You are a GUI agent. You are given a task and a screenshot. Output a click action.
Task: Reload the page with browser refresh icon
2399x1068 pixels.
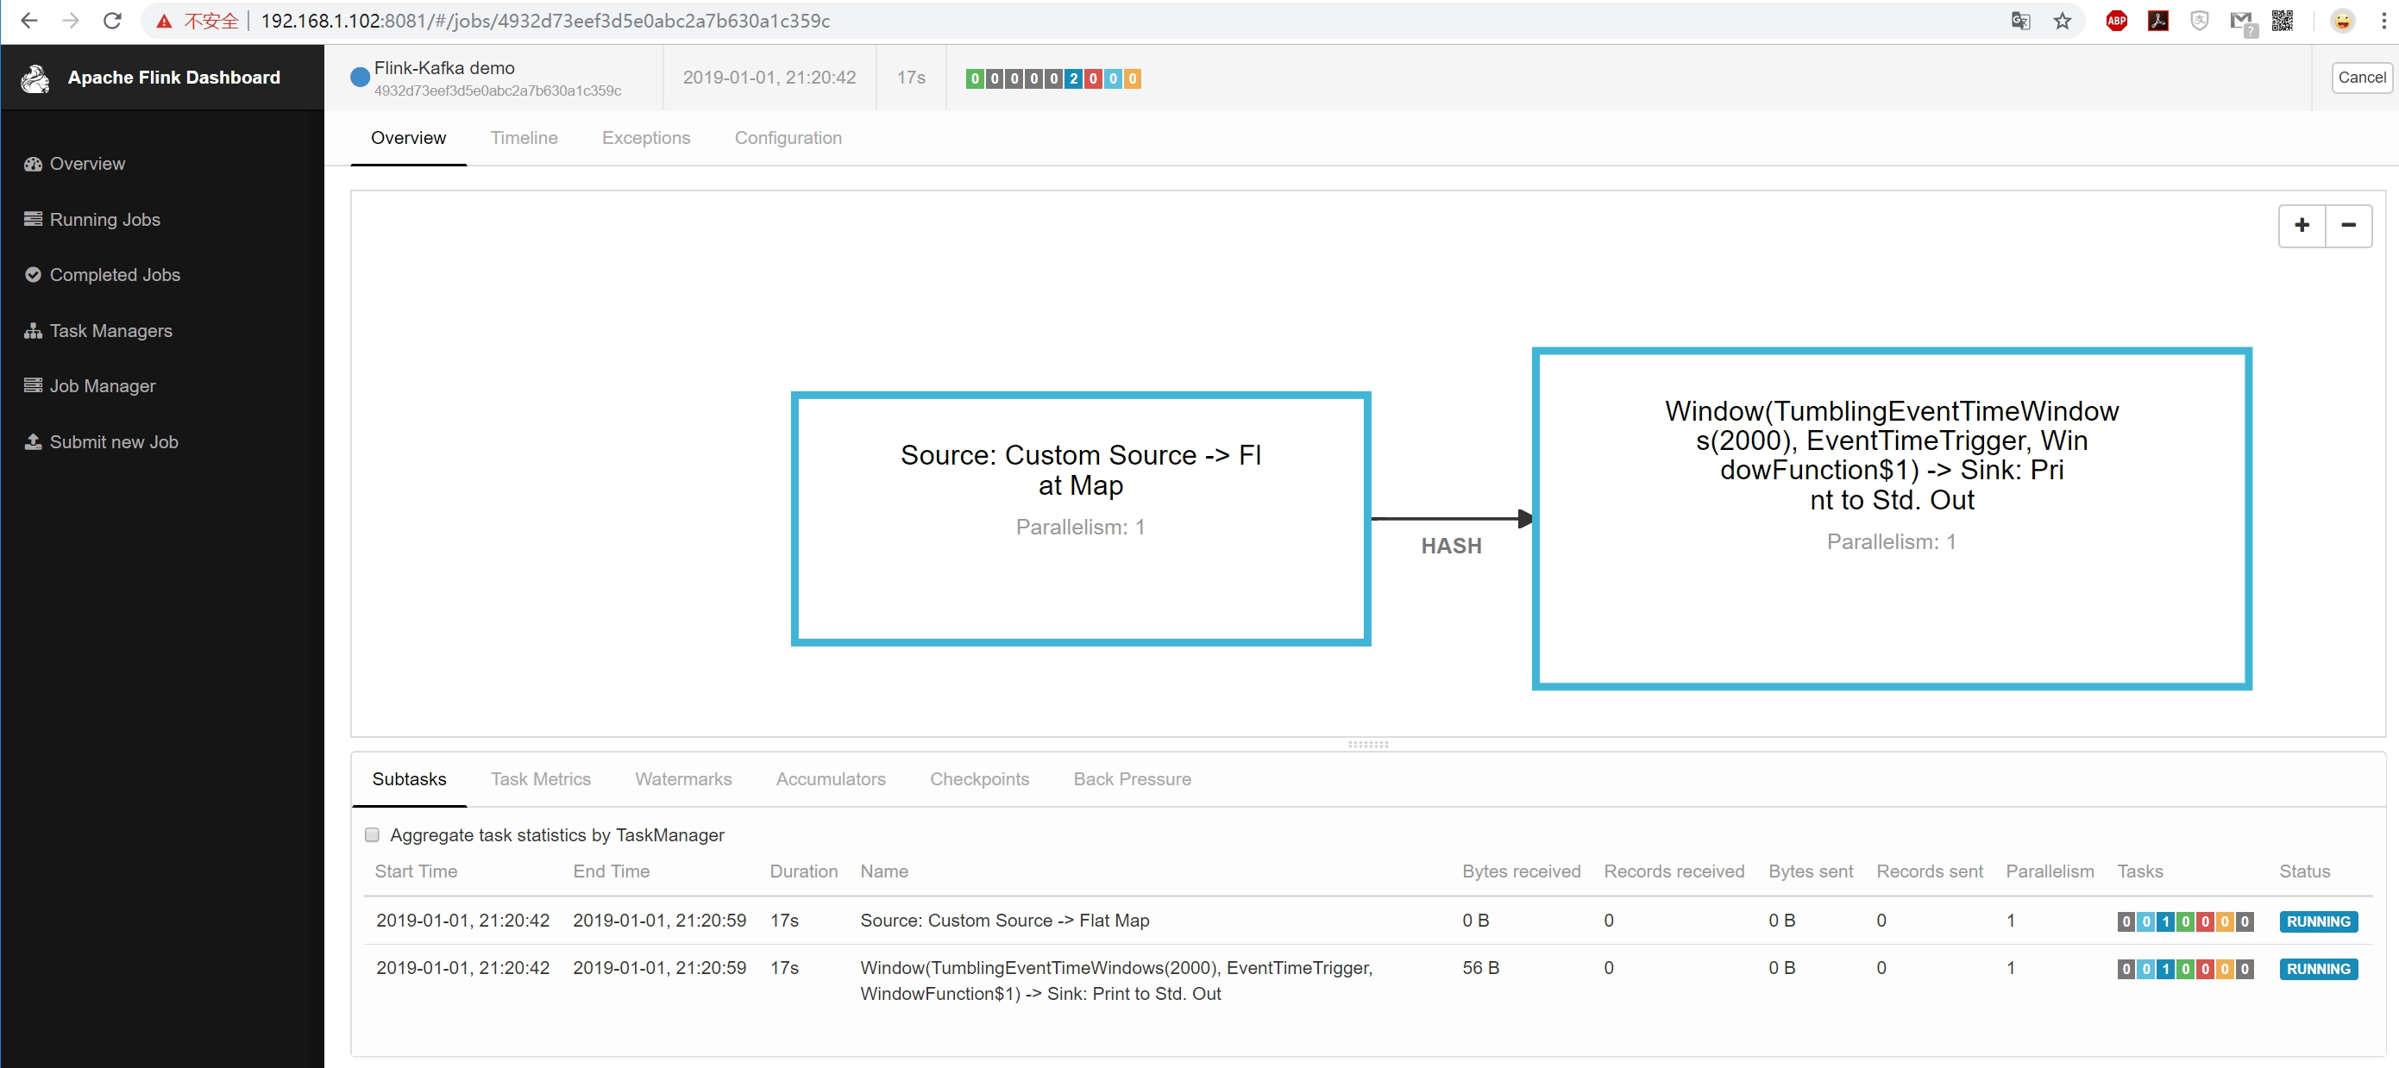coord(113,21)
